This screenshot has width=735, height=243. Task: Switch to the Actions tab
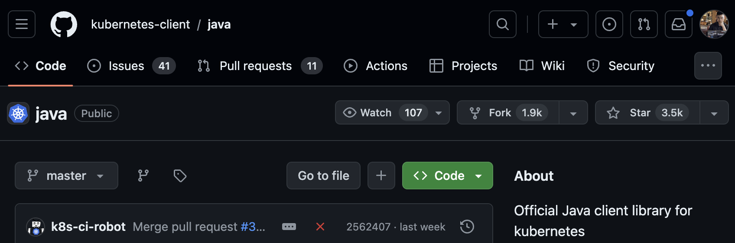tap(375, 66)
